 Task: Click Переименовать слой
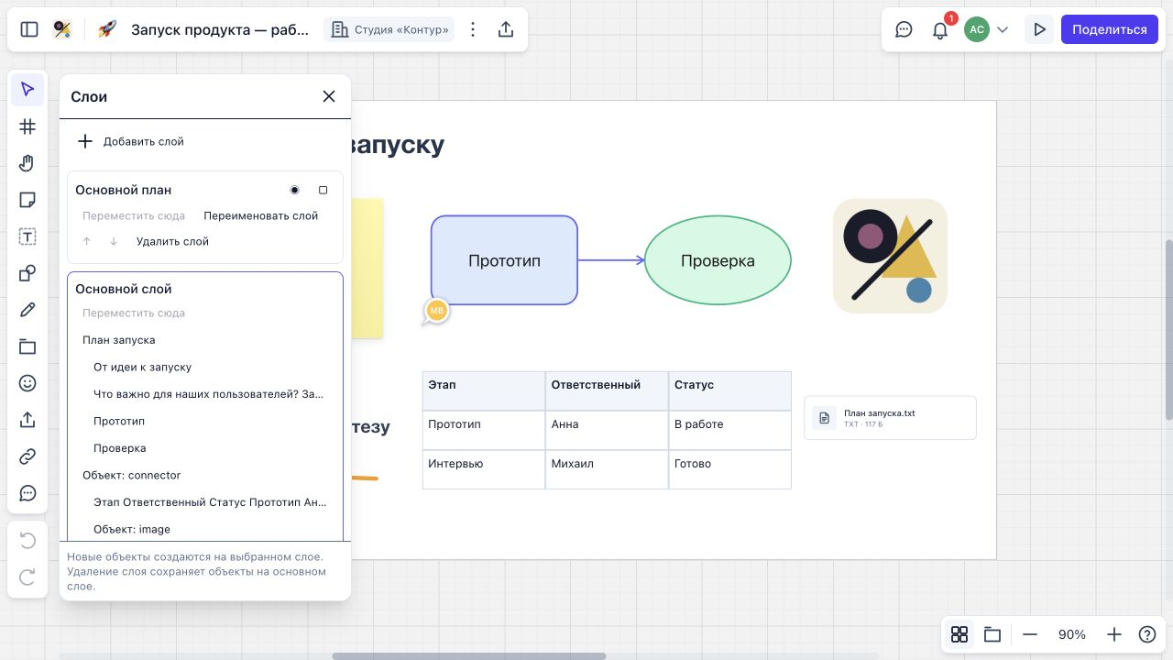tap(261, 216)
